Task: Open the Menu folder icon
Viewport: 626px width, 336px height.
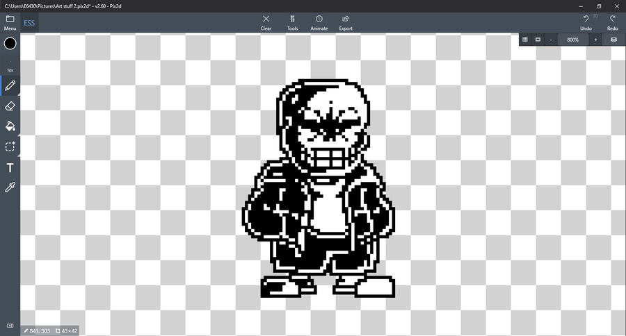Action: point(10,23)
